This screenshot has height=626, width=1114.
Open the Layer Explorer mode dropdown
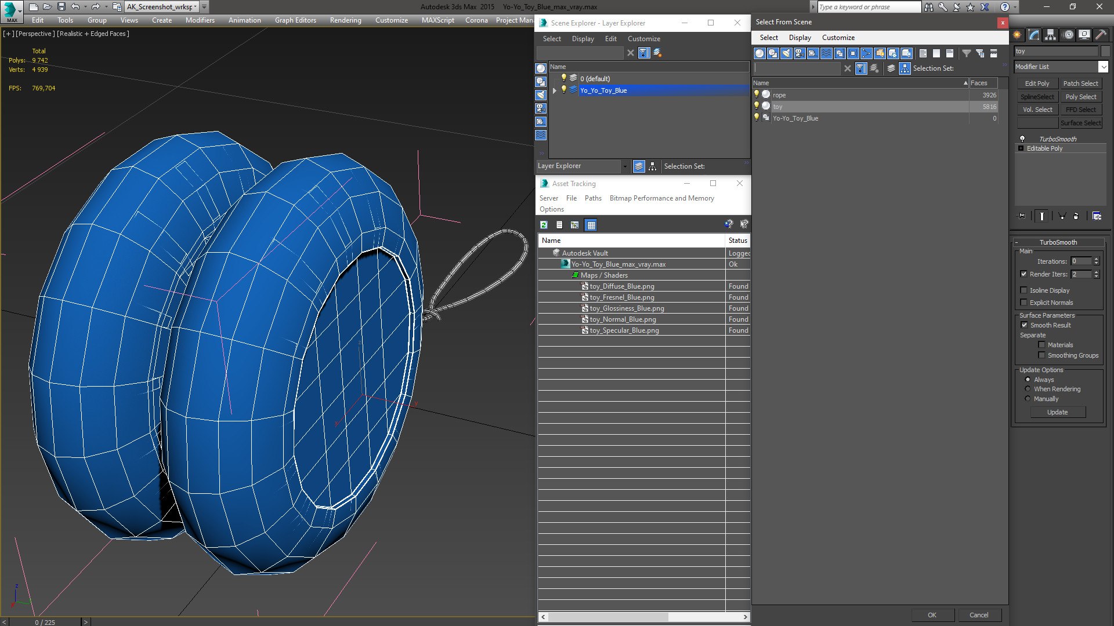pyautogui.click(x=624, y=166)
